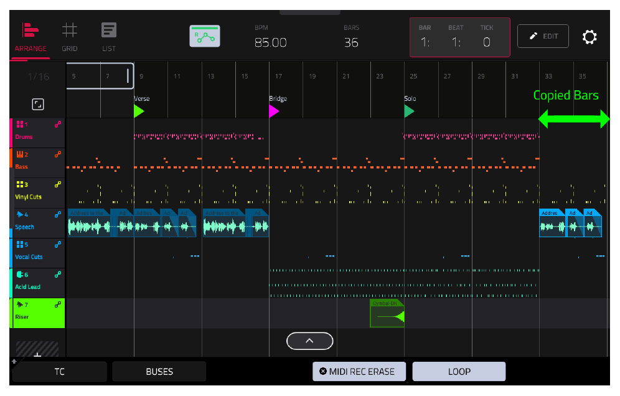The image size is (620, 396).
Task: Select the Riser track header
Action: pos(37,313)
